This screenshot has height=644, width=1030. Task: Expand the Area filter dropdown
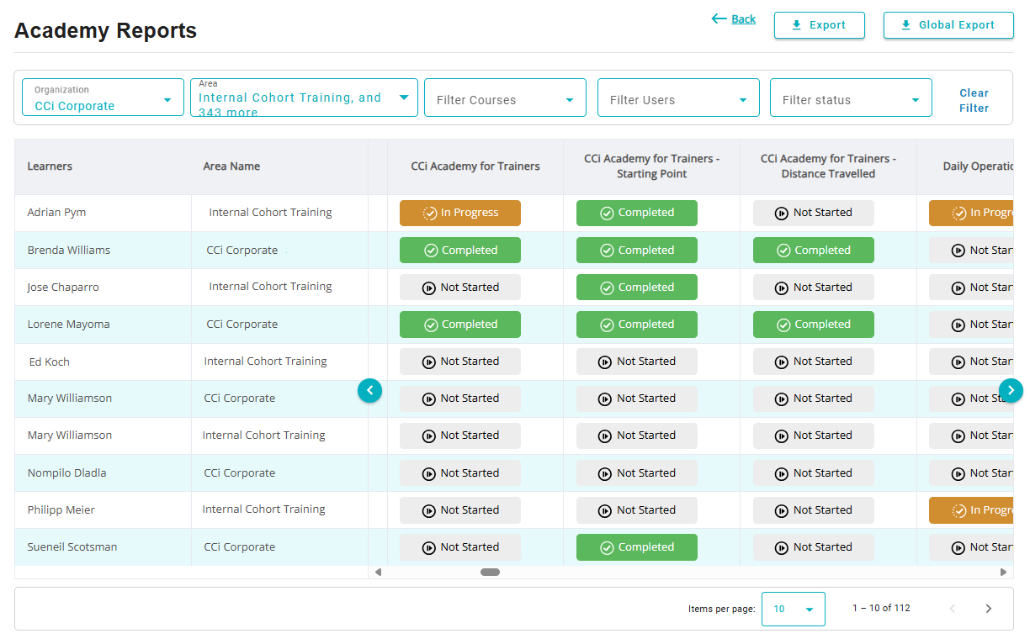304,98
